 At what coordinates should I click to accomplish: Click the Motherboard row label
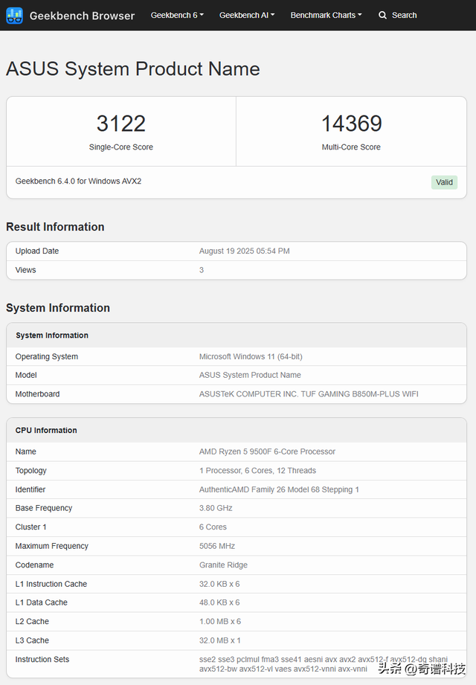[37, 394]
